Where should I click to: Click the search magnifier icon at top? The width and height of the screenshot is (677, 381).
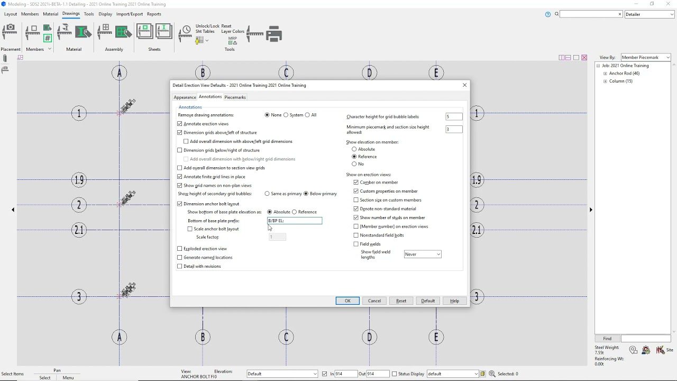(556, 14)
